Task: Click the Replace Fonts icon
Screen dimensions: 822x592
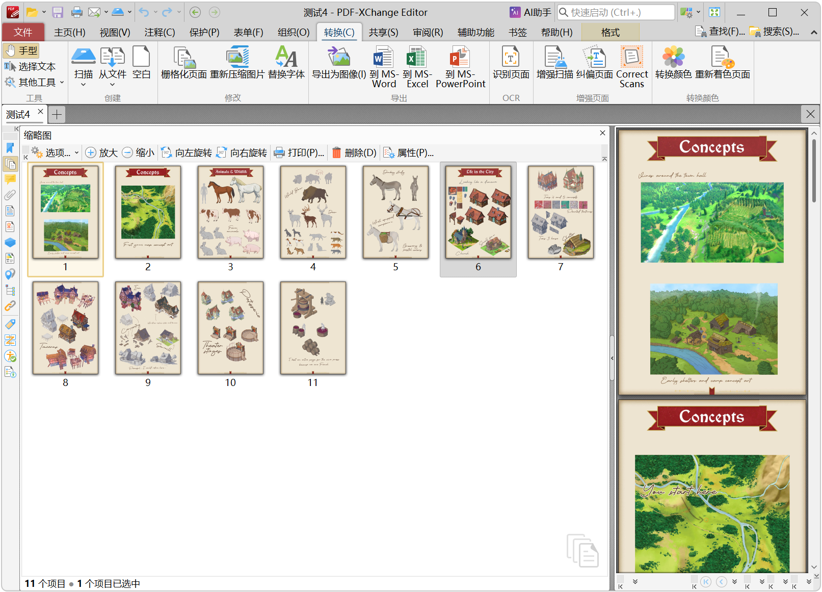Action: (x=286, y=62)
